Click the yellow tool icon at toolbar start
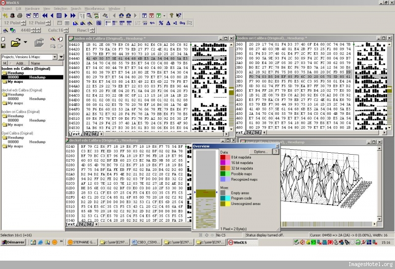Image resolution: width=395 pixels, height=269 pixels. (5, 16)
